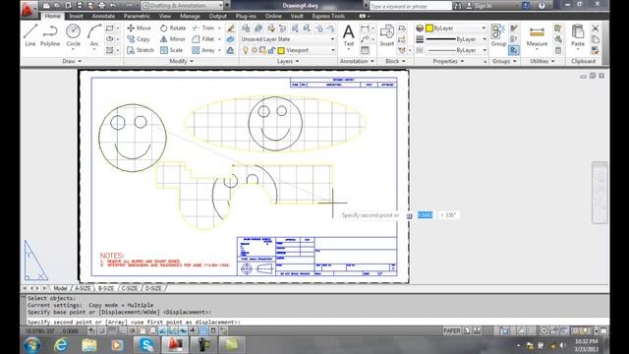Switch to the Output tab
This screenshot has height=354, width=629.
218,16
